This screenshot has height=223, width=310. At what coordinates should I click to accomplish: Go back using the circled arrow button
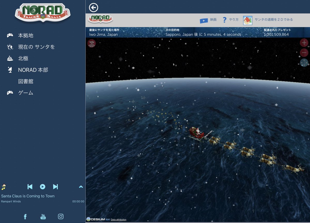(x=94, y=7)
